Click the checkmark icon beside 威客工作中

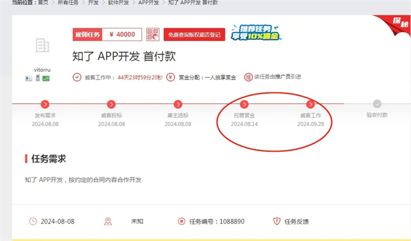coord(77,77)
